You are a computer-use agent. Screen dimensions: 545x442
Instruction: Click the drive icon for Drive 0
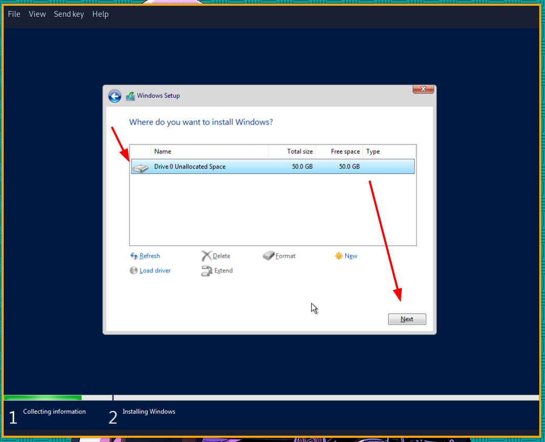141,168
